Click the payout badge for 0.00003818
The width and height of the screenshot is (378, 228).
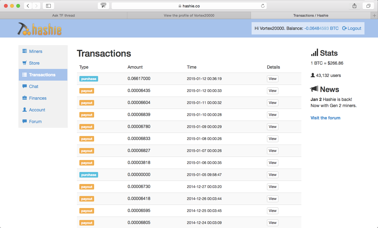click(87, 163)
